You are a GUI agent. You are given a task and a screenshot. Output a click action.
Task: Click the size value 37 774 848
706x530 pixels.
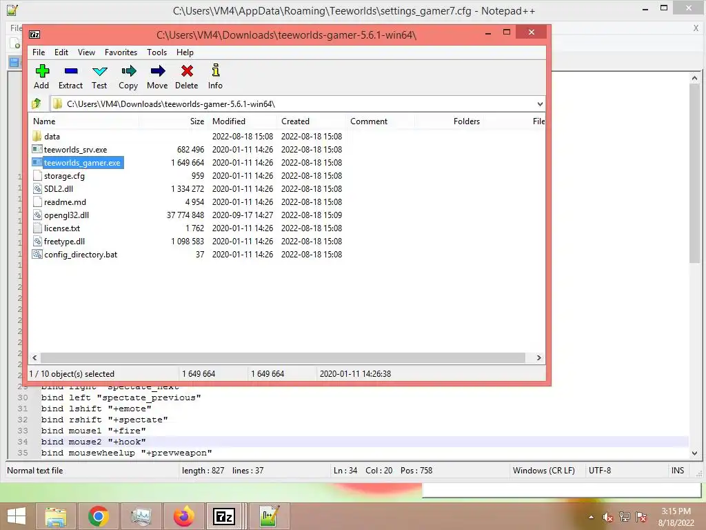[185, 215]
